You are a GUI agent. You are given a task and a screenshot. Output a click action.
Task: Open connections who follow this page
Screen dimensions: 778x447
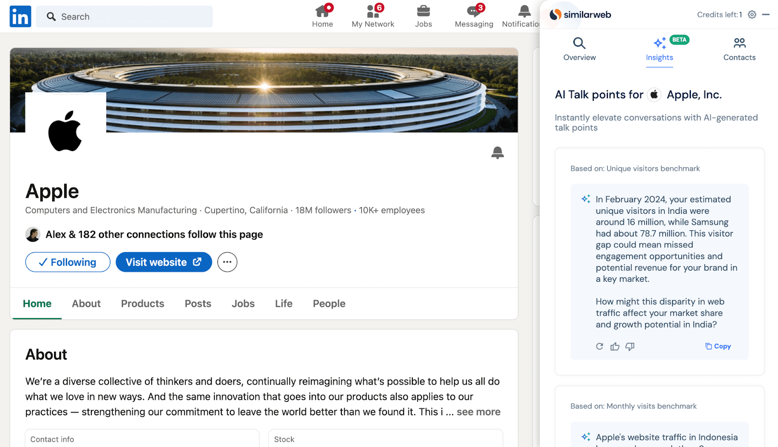pos(154,235)
